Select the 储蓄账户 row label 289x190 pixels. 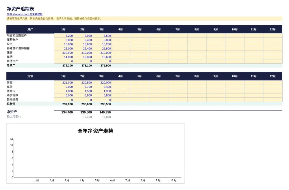(x=12, y=40)
